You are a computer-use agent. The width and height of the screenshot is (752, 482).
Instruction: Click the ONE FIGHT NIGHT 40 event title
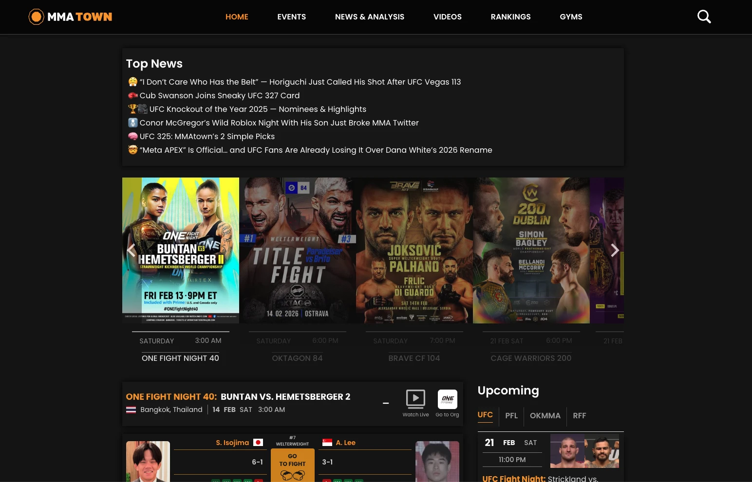[180, 358]
